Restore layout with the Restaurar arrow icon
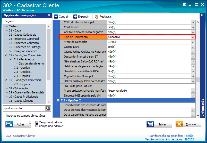The width and height of the screenshot is (207, 143). point(97,17)
